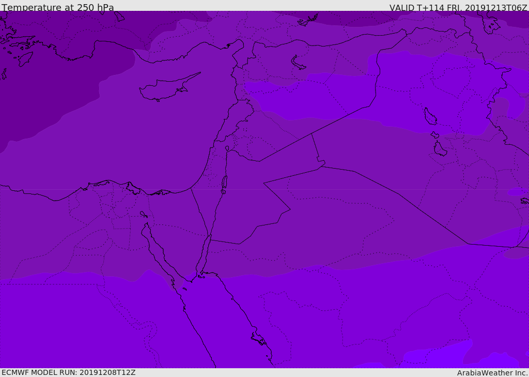Image resolution: width=529 pixels, height=377 pixels.
Task: Click the 'ArabiaWeather Inc' credit text
Action: coord(492,373)
